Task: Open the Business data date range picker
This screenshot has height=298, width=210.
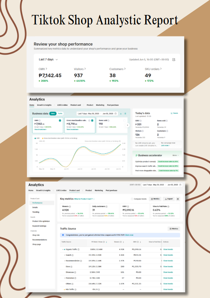Action: tap(97, 114)
